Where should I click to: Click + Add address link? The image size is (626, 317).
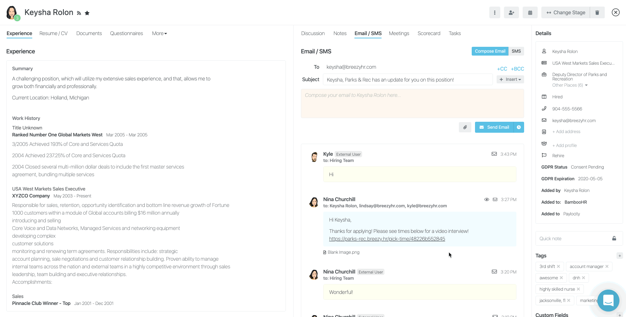pyautogui.click(x=566, y=132)
